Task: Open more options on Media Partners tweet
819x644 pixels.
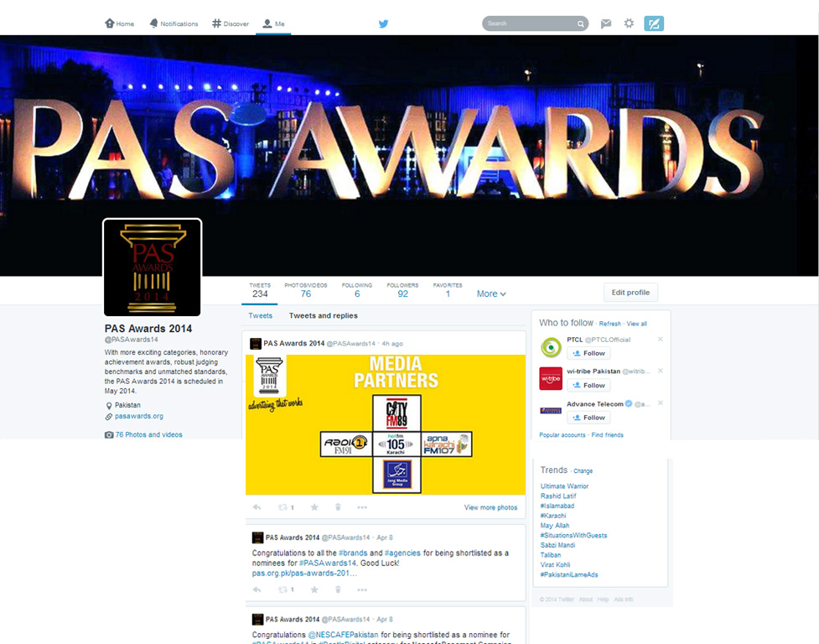Action: (x=362, y=507)
